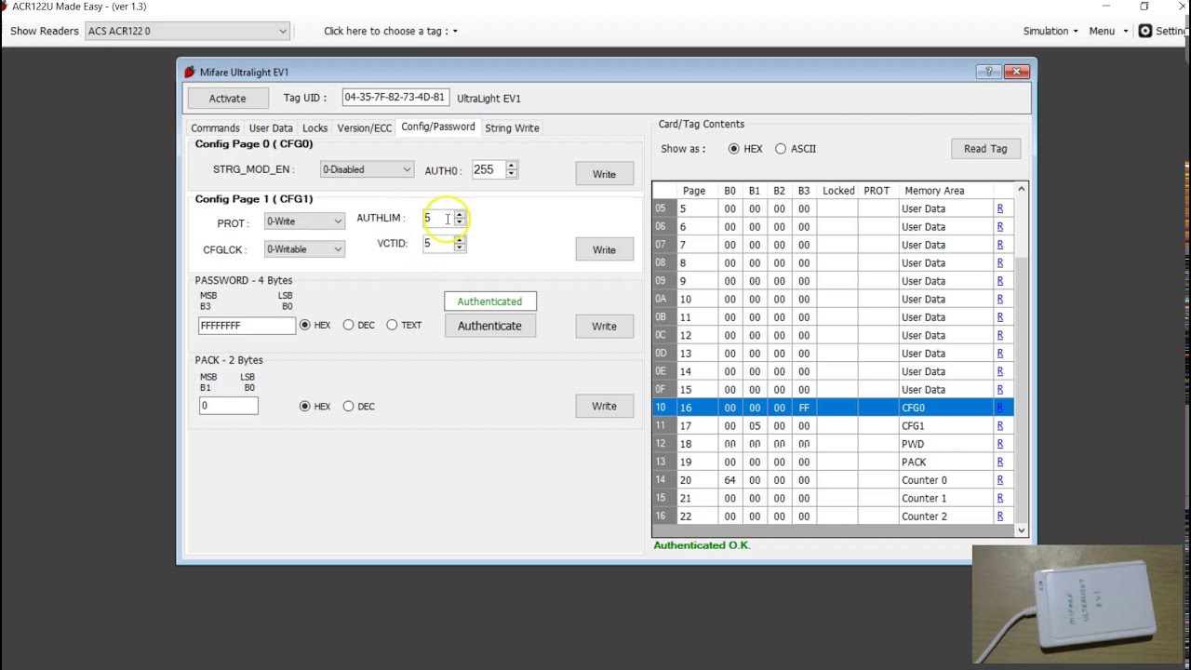Click the PROT column header
The width and height of the screenshot is (1191, 670).
tap(877, 191)
